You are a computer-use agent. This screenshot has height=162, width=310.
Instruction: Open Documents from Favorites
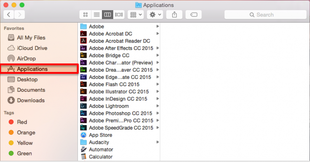click(26, 90)
